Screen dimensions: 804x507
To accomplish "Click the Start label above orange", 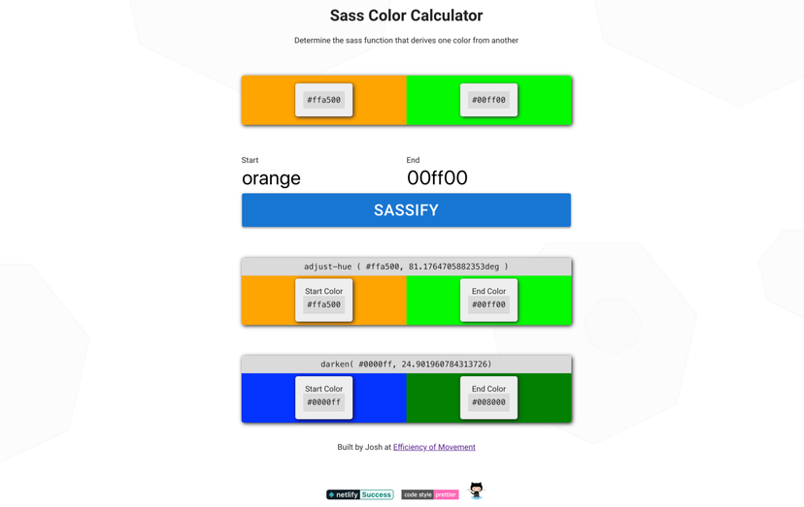I will point(251,160).
